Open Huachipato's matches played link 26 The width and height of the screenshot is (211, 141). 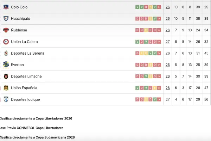click(168, 18)
